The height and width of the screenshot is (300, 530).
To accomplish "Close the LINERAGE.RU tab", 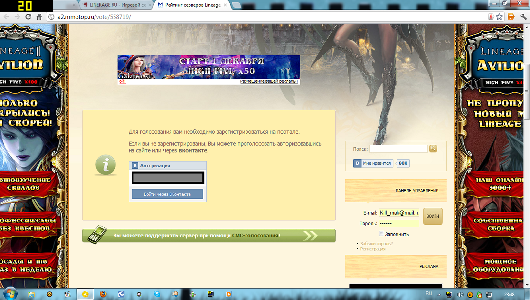I will [150, 5].
